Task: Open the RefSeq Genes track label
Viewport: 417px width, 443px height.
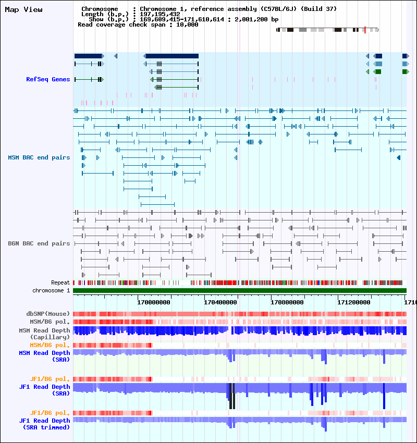Action: tap(48, 79)
